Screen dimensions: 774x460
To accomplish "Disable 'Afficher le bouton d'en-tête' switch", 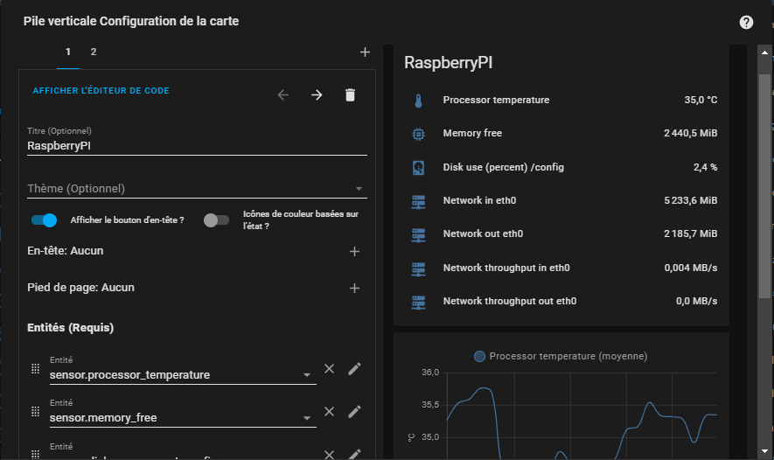I will [x=44, y=220].
